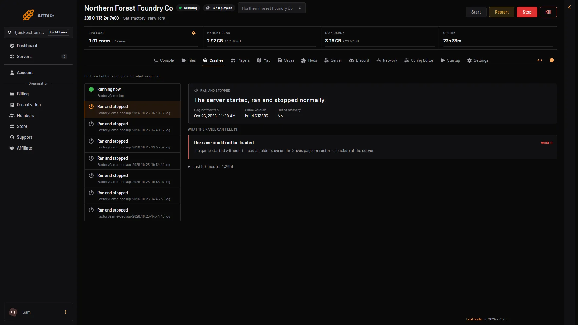Switch to the Map tab
The width and height of the screenshot is (578, 325).
coord(263,60)
